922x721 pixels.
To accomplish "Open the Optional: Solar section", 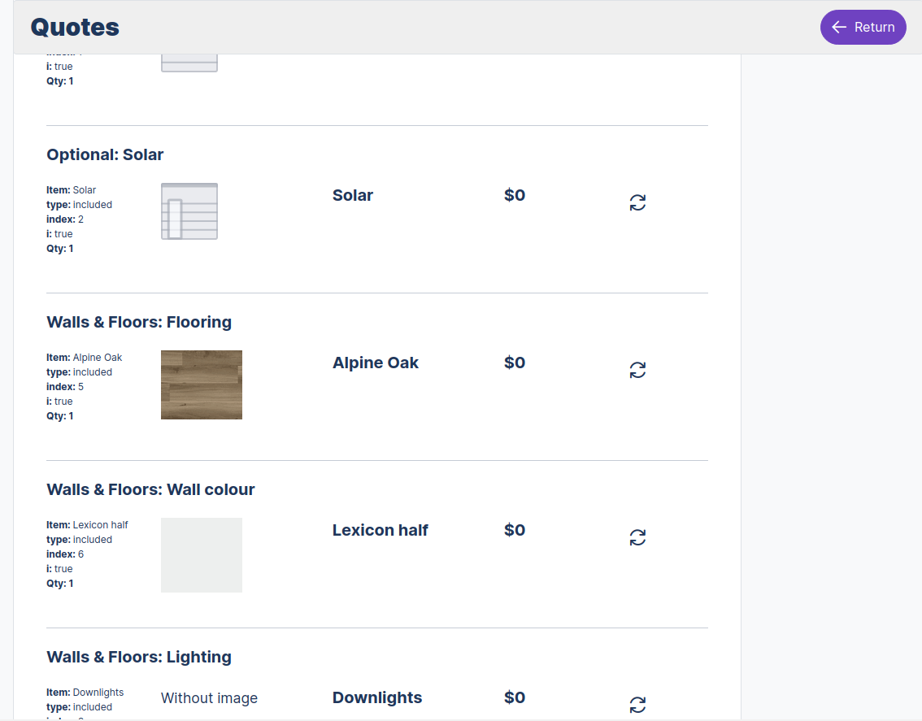I will tap(105, 154).
